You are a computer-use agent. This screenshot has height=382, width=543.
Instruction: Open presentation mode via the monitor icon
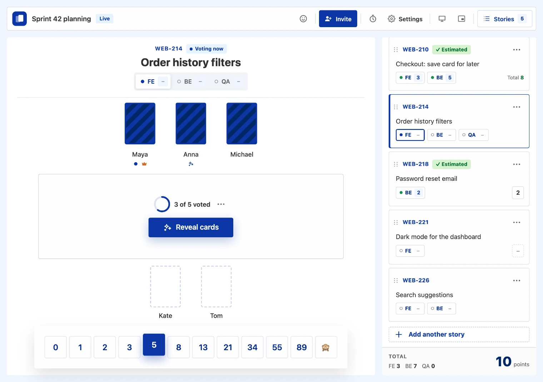[442, 19]
